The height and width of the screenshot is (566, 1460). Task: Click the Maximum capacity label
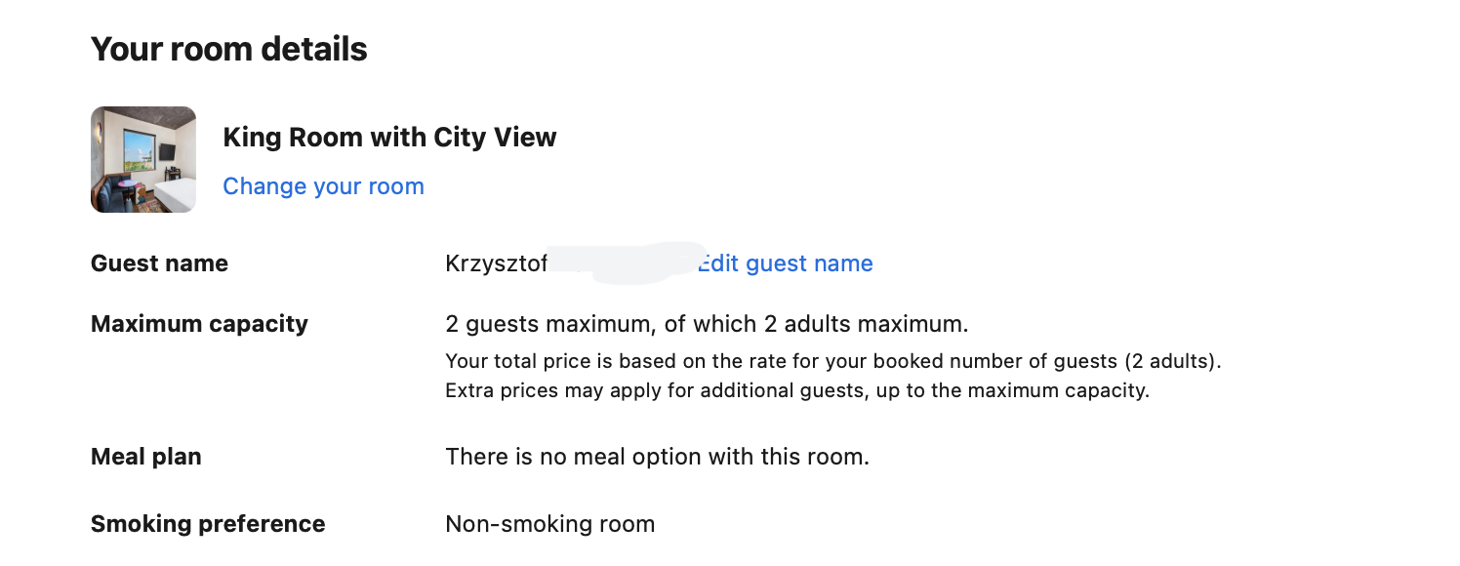click(x=199, y=324)
